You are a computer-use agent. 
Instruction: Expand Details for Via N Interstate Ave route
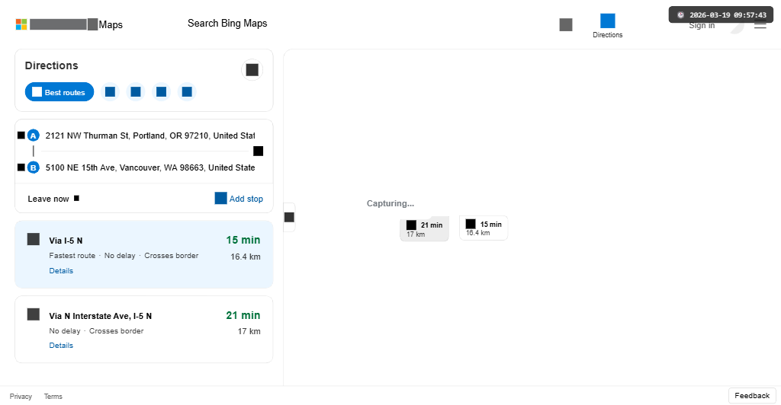coord(61,346)
